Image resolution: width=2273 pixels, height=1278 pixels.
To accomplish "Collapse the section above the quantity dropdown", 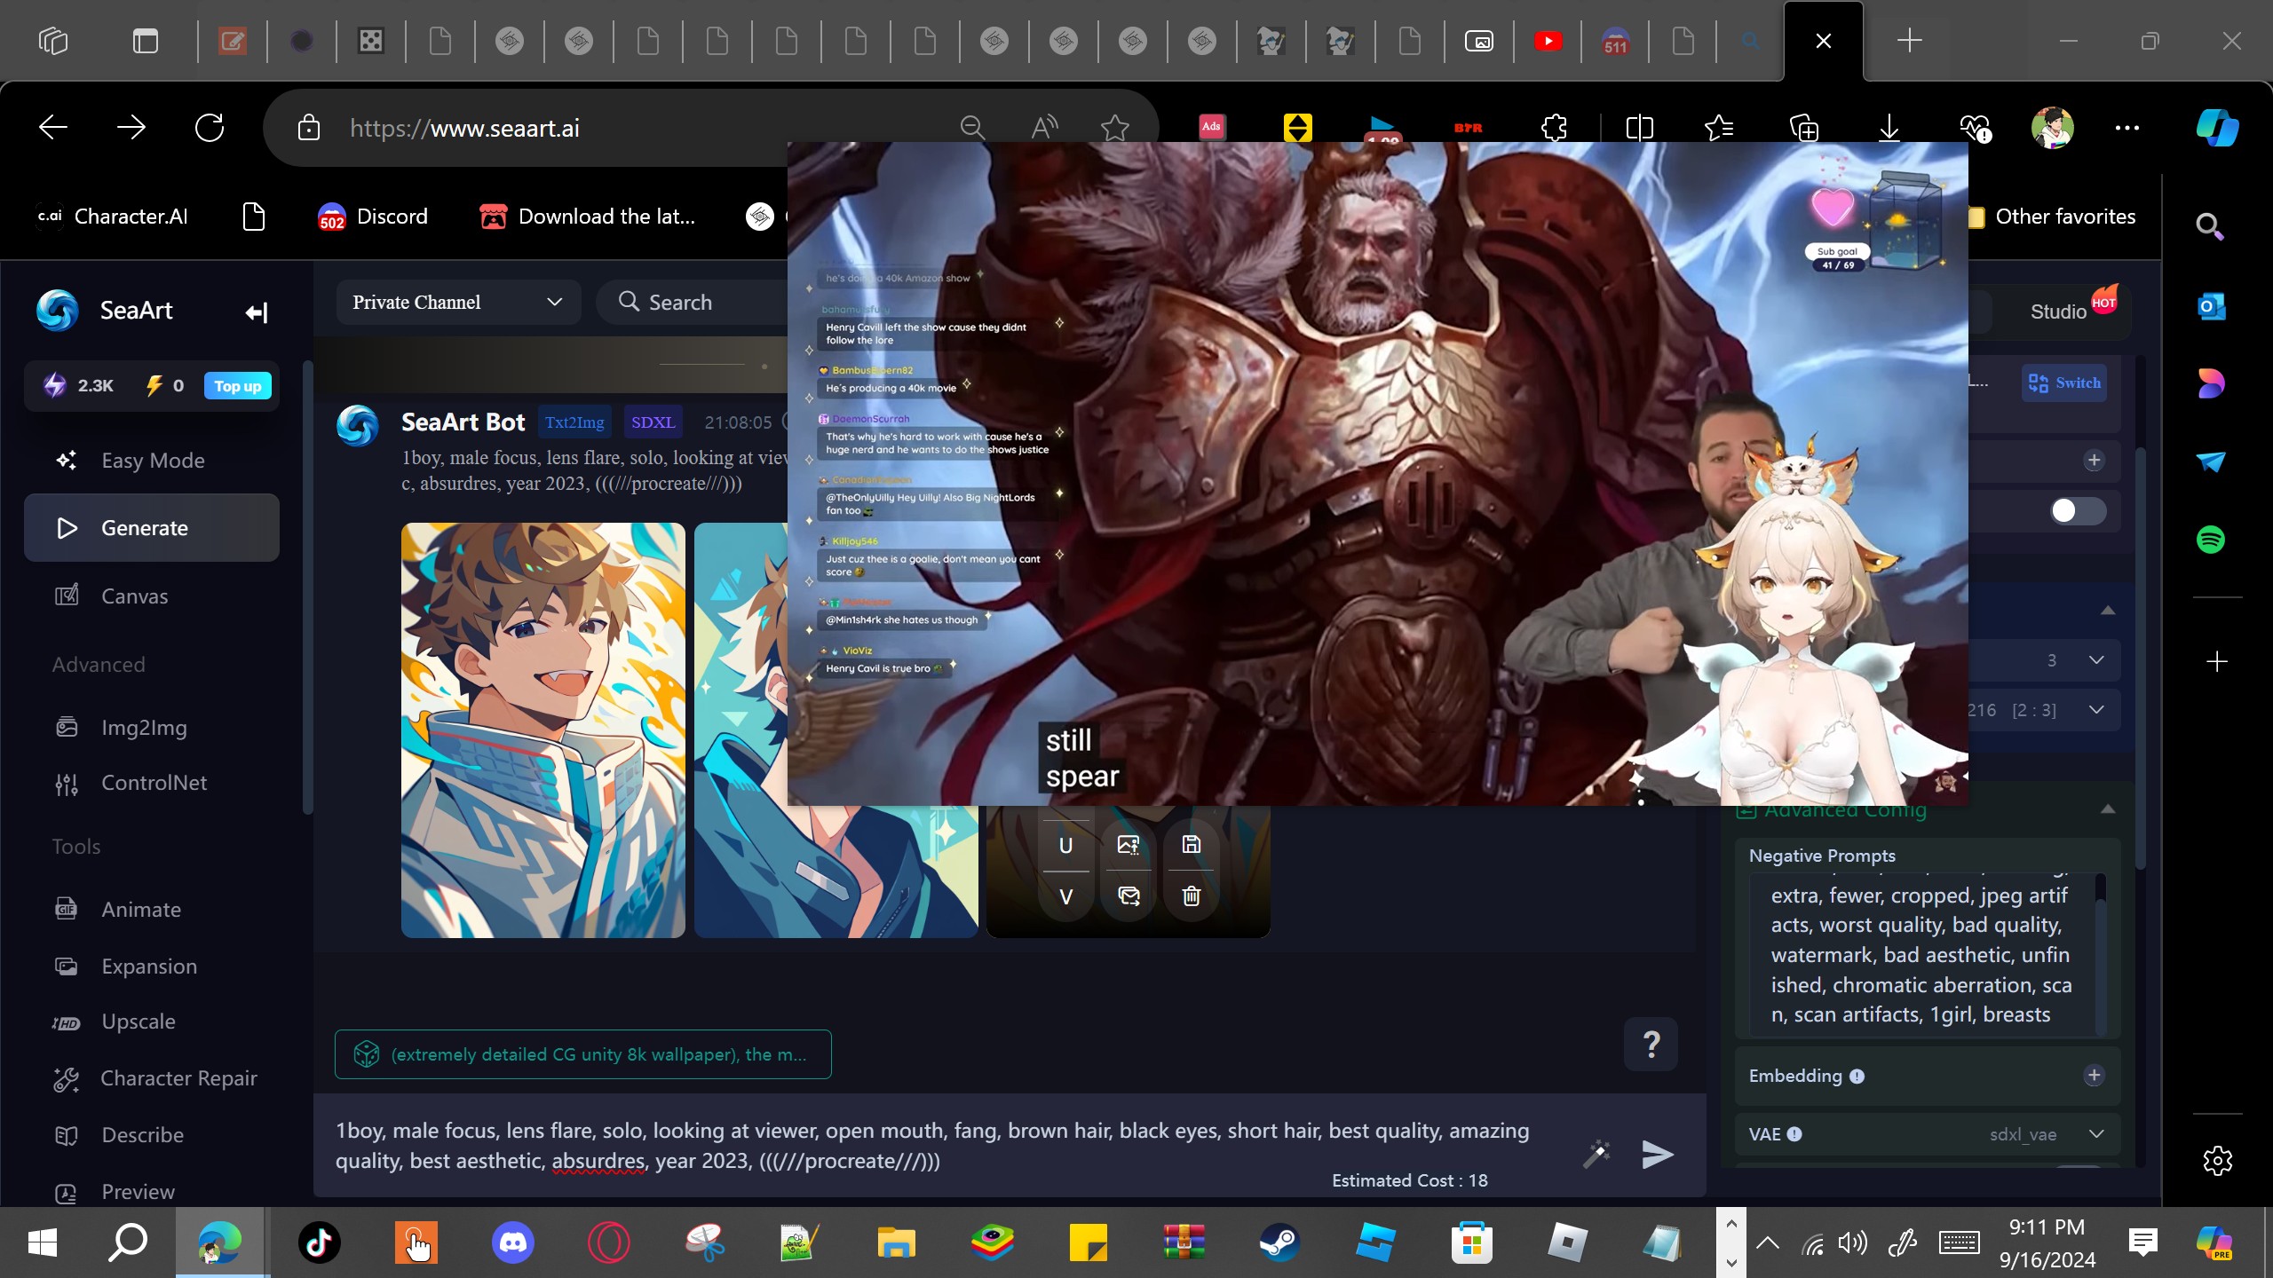I will pyautogui.click(x=2108, y=611).
